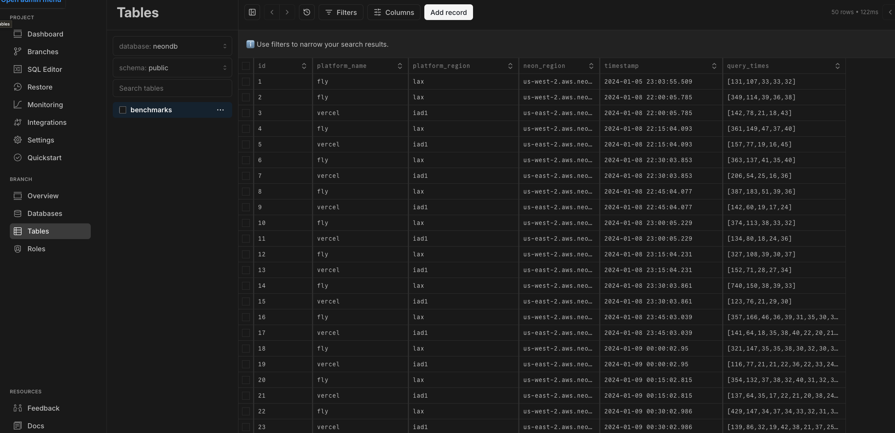Navigate to Roles in branch menu
The width and height of the screenshot is (895, 433).
click(x=36, y=249)
